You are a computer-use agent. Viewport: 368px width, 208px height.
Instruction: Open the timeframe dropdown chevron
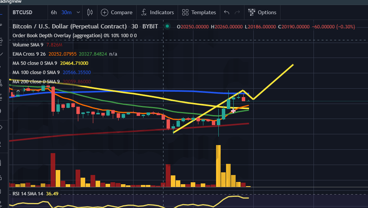pos(78,12)
